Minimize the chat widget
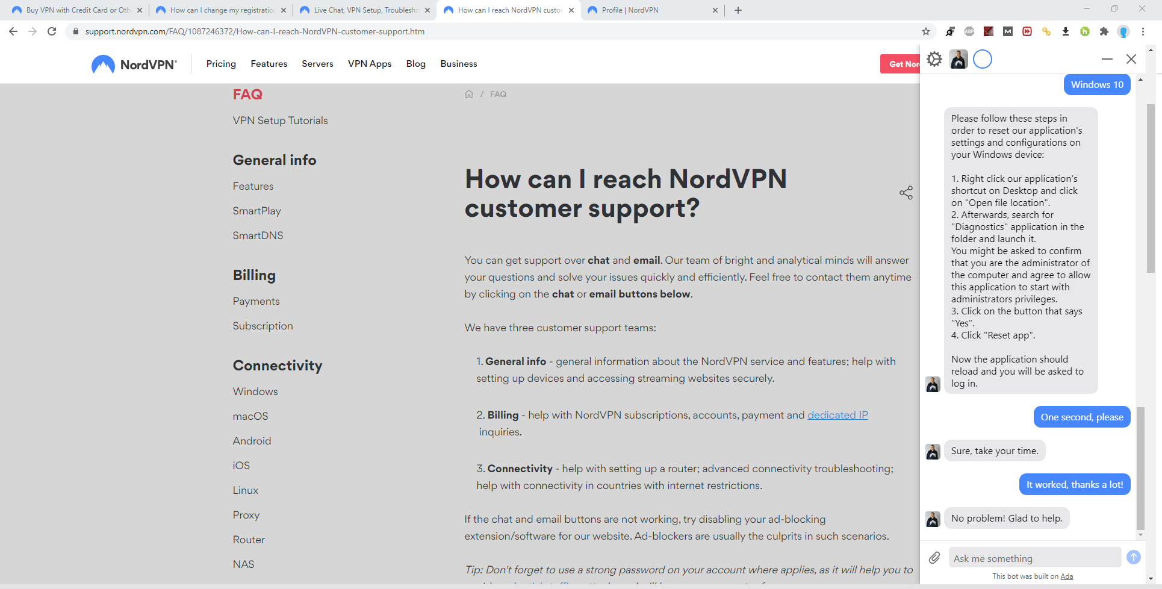Image resolution: width=1162 pixels, height=589 pixels. click(1107, 59)
